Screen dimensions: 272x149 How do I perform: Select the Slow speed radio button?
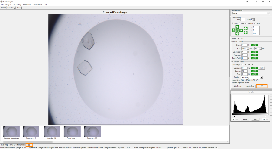pyautogui.click(x=255, y=23)
